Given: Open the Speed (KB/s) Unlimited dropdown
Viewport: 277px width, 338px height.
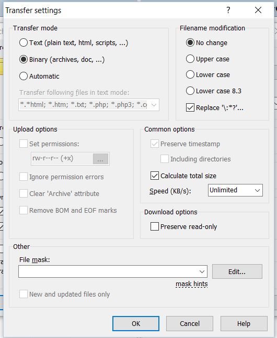Looking at the screenshot, I should coord(235,190).
